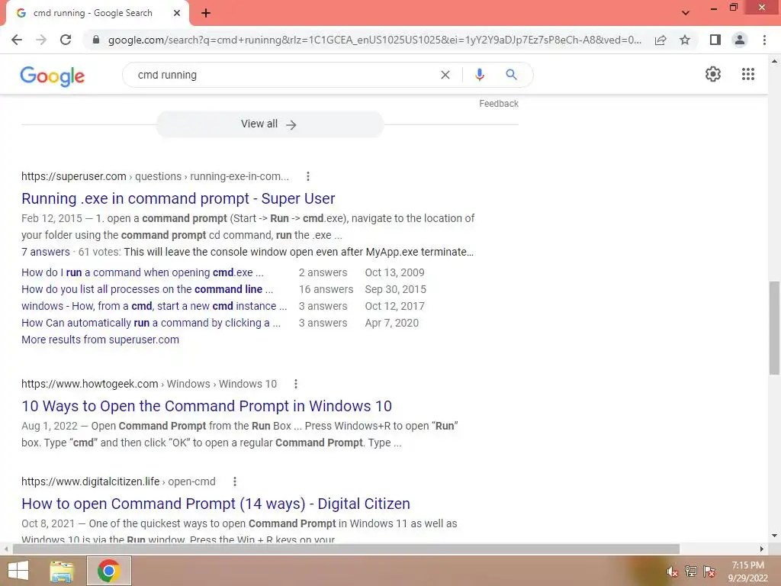Click the vertical scrollbar up arrow

click(x=774, y=61)
